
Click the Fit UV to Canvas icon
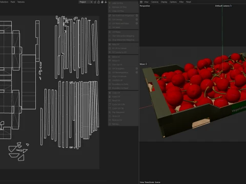pyautogui.click(x=110, y=48)
